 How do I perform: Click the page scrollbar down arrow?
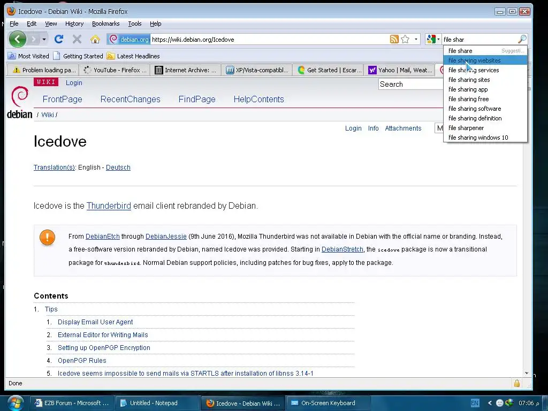[527, 373]
